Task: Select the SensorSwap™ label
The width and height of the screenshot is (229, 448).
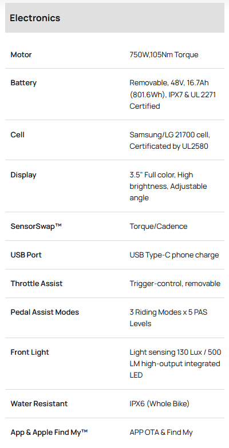Action: [36, 226]
